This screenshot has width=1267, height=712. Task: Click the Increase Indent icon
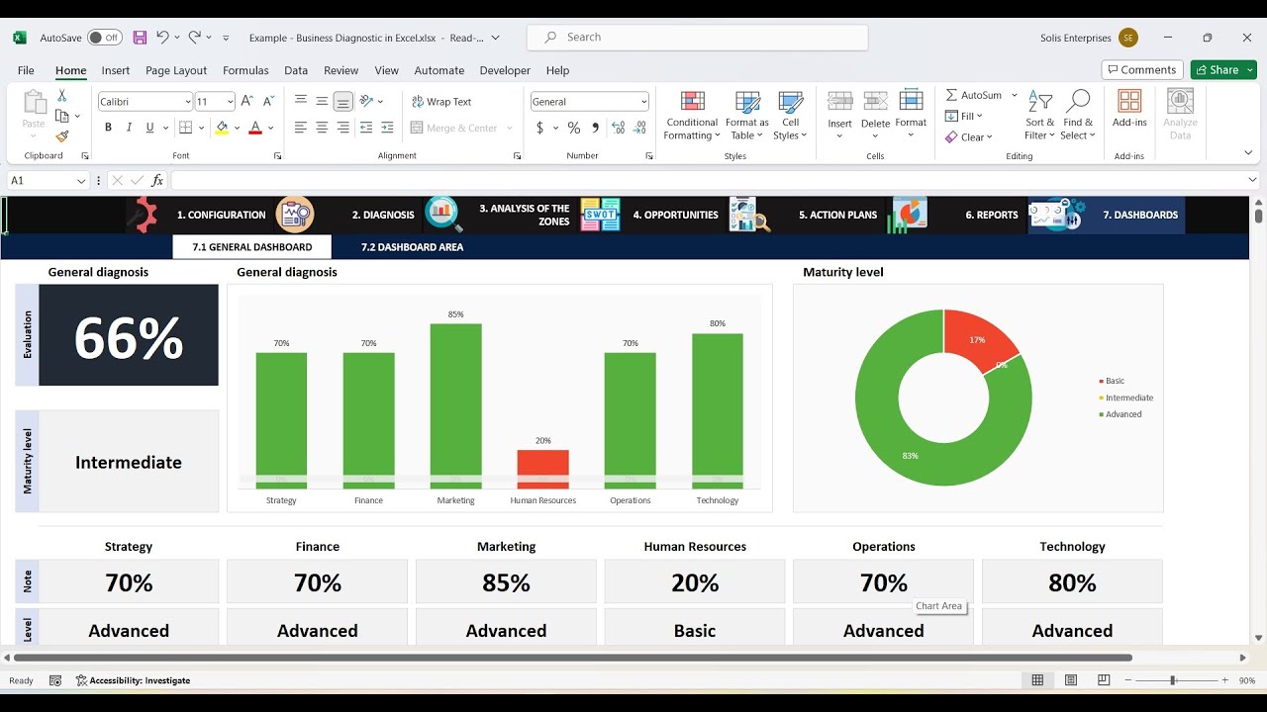387,128
